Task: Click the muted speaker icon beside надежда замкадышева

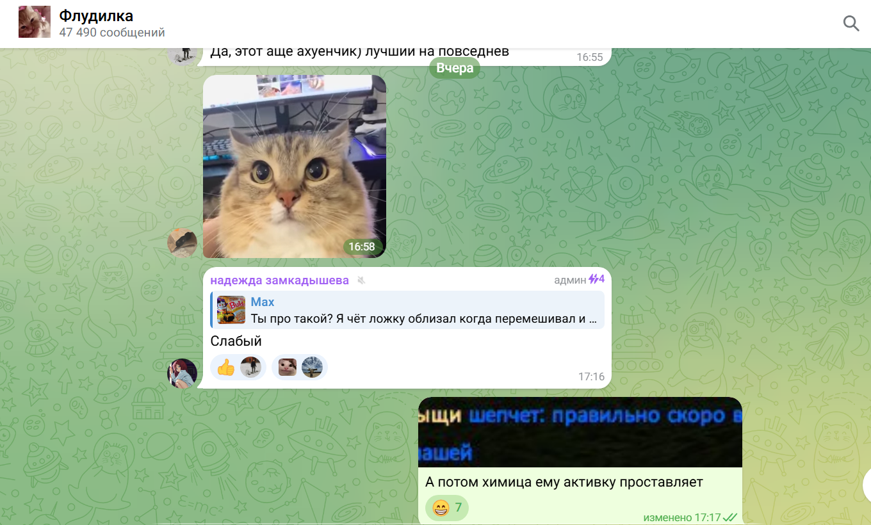Action: [x=361, y=280]
